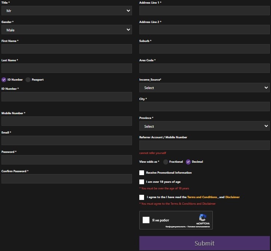
Task: Focus the Suburb input field
Action: (x=204, y=49)
